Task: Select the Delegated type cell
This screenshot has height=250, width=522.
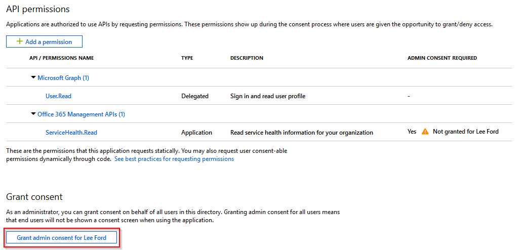Action: click(195, 96)
